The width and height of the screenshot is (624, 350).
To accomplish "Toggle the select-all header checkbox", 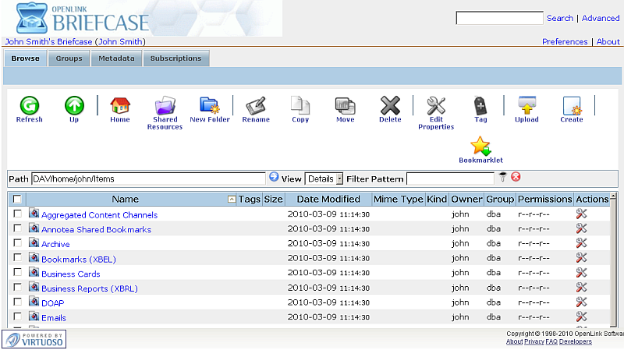I will (17, 200).
